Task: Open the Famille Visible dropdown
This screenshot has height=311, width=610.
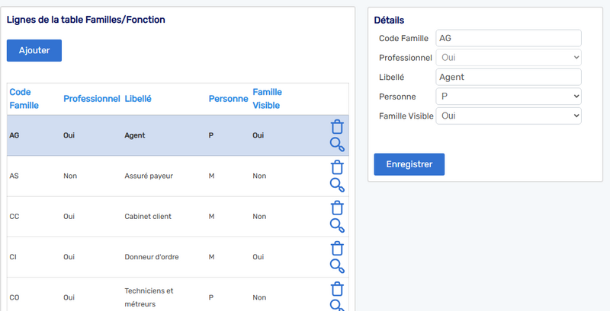Action: [x=509, y=116]
